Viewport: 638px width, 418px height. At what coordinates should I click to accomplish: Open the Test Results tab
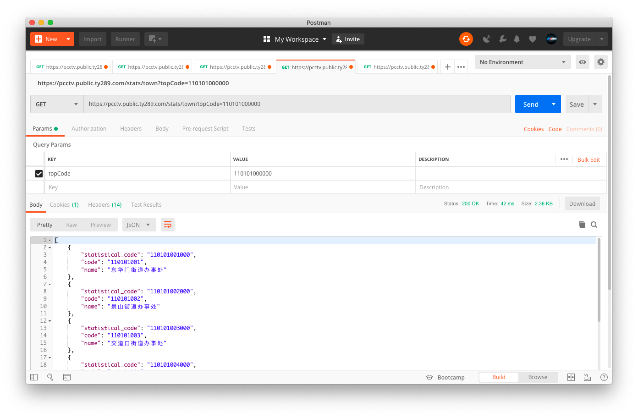[x=146, y=205]
